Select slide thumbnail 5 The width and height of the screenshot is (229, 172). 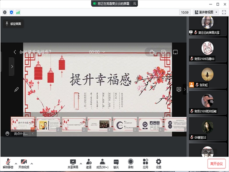point(125,124)
